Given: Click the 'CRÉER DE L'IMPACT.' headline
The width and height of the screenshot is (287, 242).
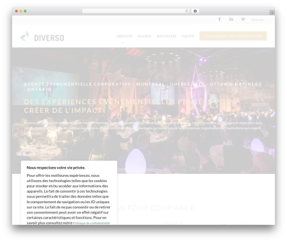Looking at the screenshot, I should tap(64, 110).
